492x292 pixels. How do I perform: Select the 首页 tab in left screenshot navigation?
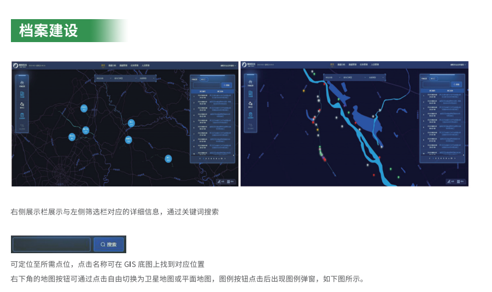point(103,65)
